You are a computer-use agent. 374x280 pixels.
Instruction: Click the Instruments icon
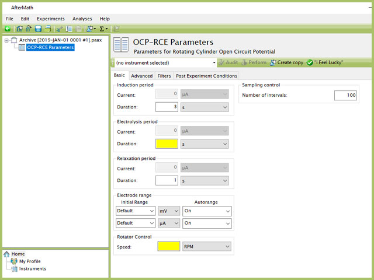point(14,268)
